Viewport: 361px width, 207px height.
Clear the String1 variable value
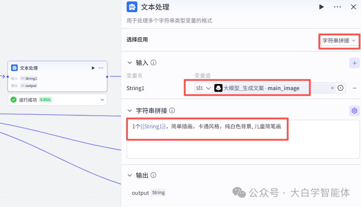(x=332, y=88)
